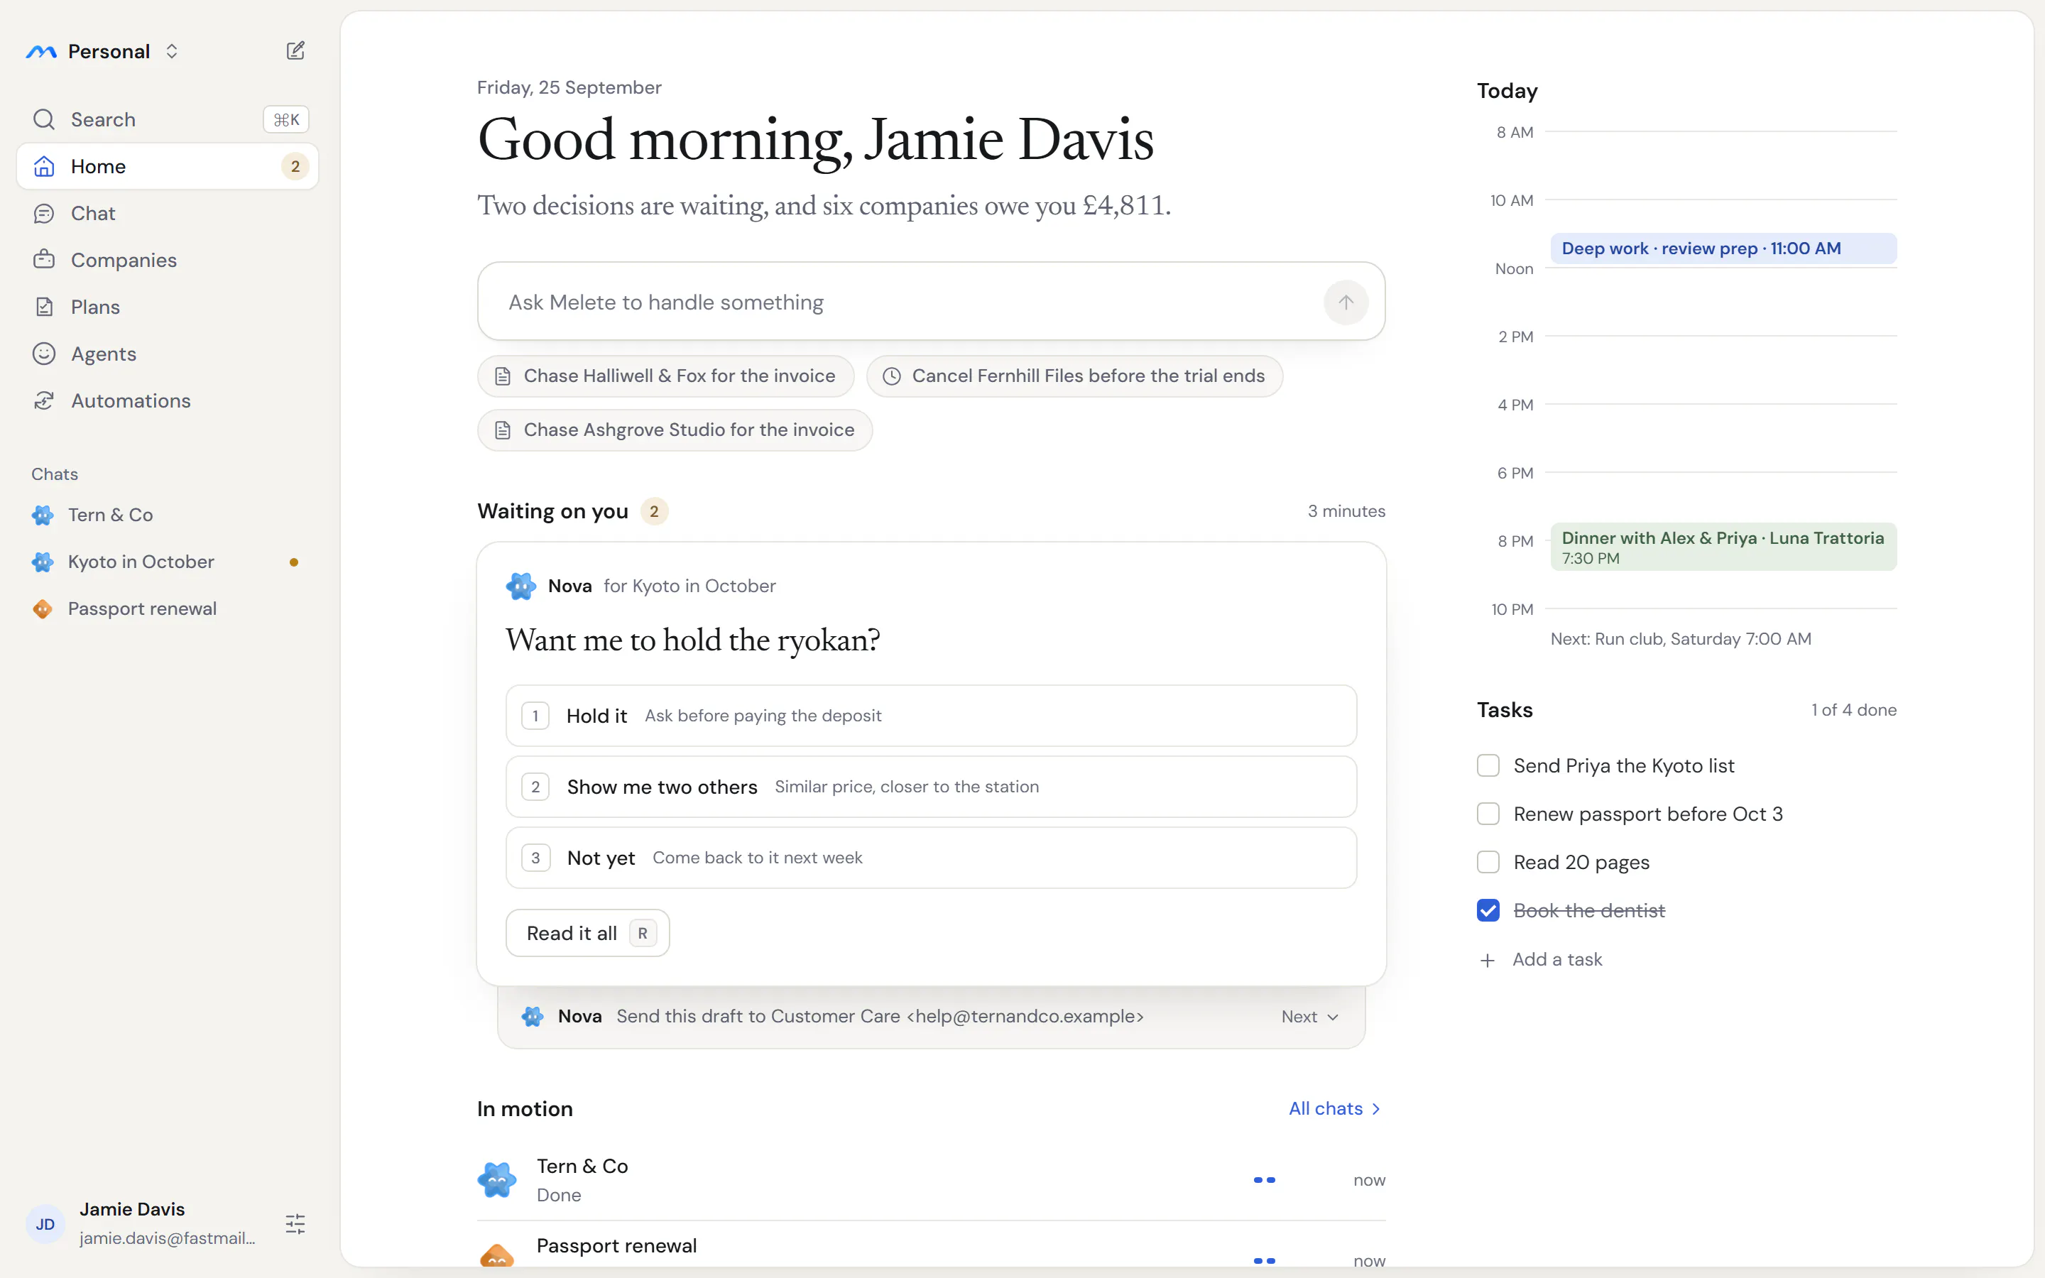2045x1278 pixels.
Task: Open Plans in the sidebar
Action: [168, 307]
